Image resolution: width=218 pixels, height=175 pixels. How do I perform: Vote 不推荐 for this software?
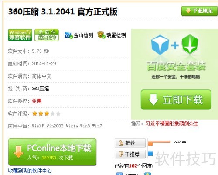(x=130, y=154)
